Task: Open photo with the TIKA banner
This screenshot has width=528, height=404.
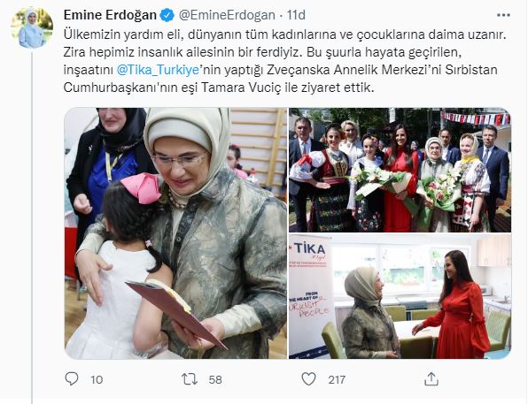Action: 400,296
